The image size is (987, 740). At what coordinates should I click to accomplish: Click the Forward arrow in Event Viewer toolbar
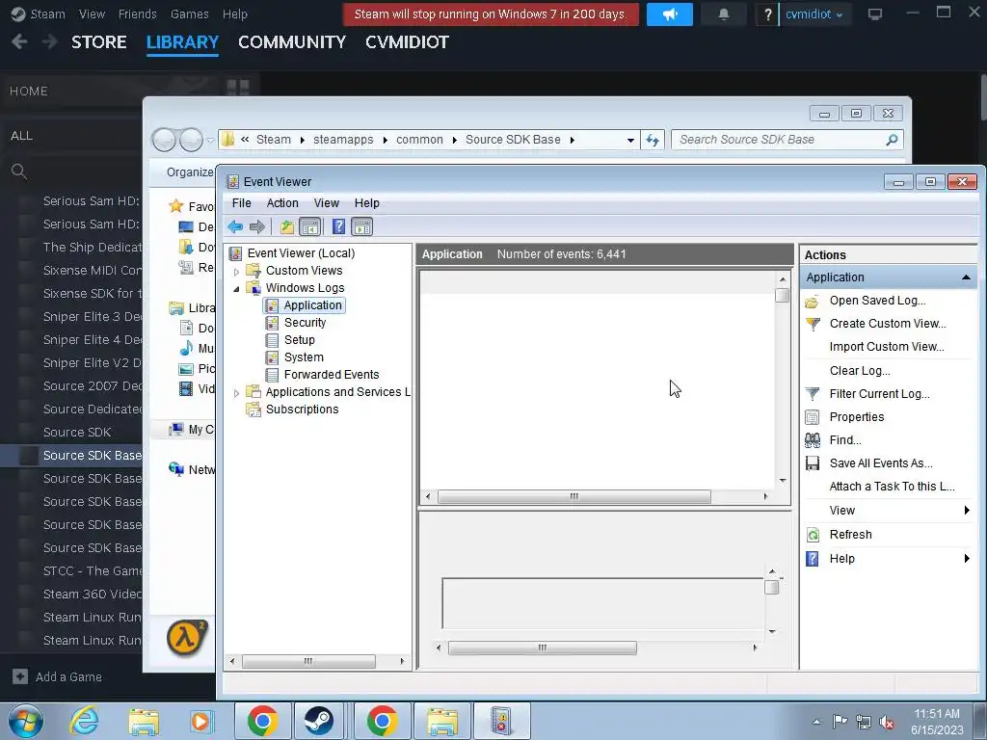(256, 226)
